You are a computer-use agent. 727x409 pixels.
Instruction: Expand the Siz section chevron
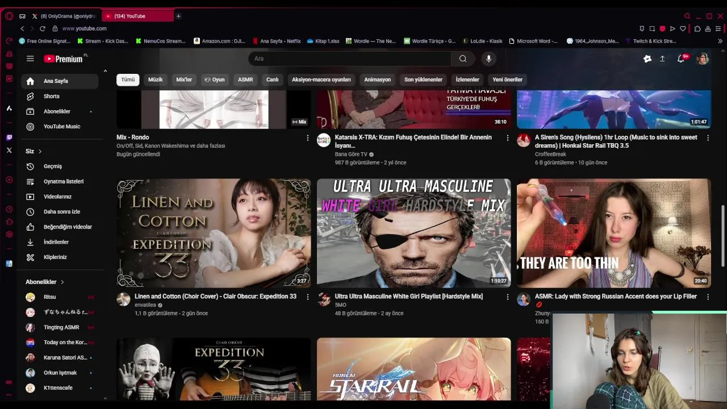[40, 151]
